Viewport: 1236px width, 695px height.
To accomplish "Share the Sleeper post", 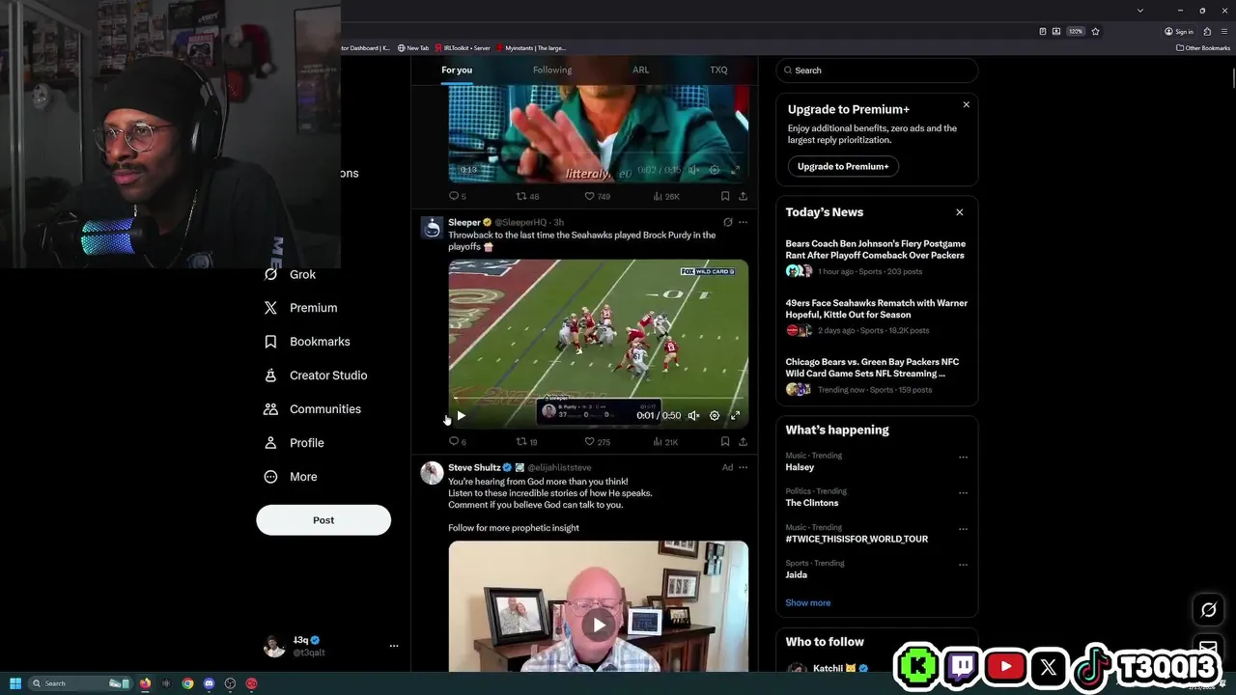I will [743, 441].
